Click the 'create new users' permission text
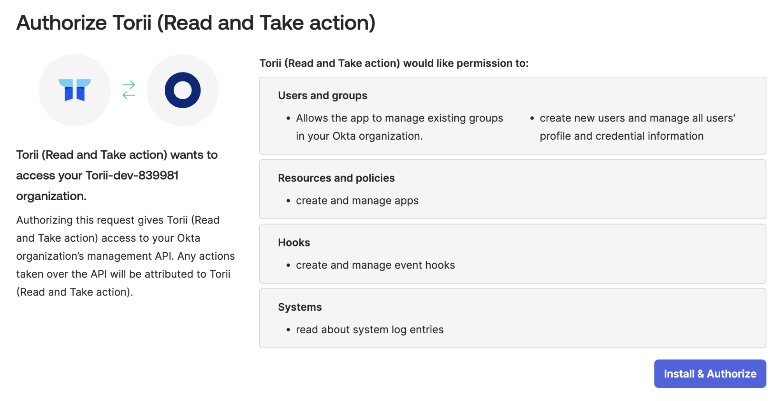 [x=637, y=127]
